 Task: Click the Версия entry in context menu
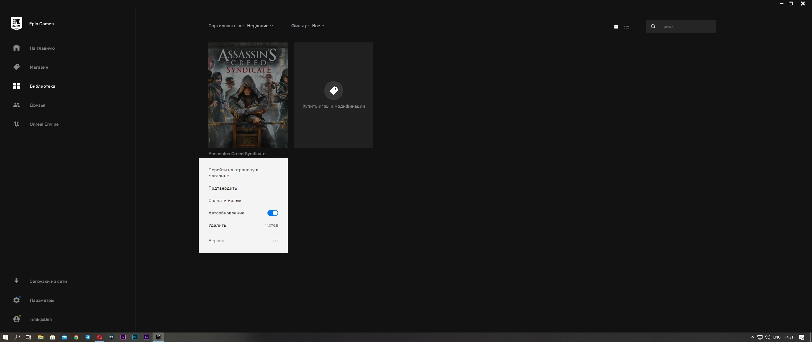pos(243,241)
